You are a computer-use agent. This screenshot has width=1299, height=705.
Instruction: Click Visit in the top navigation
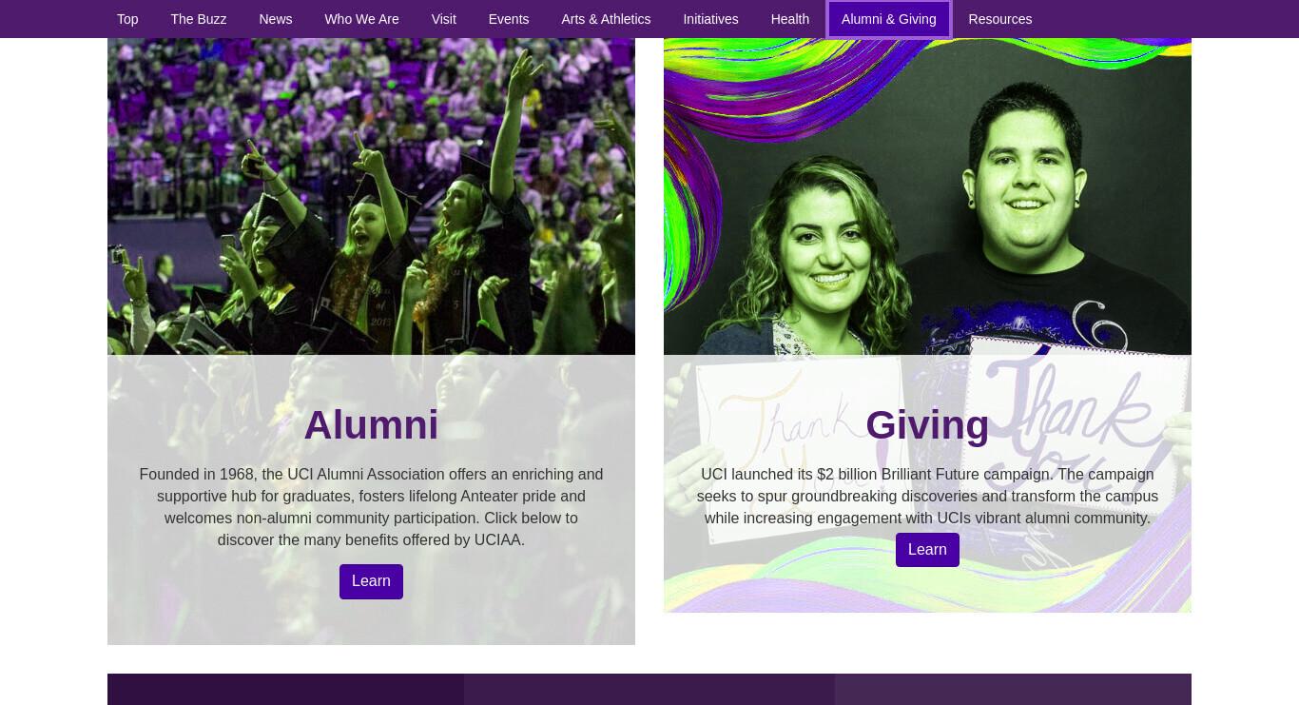click(x=444, y=19)
